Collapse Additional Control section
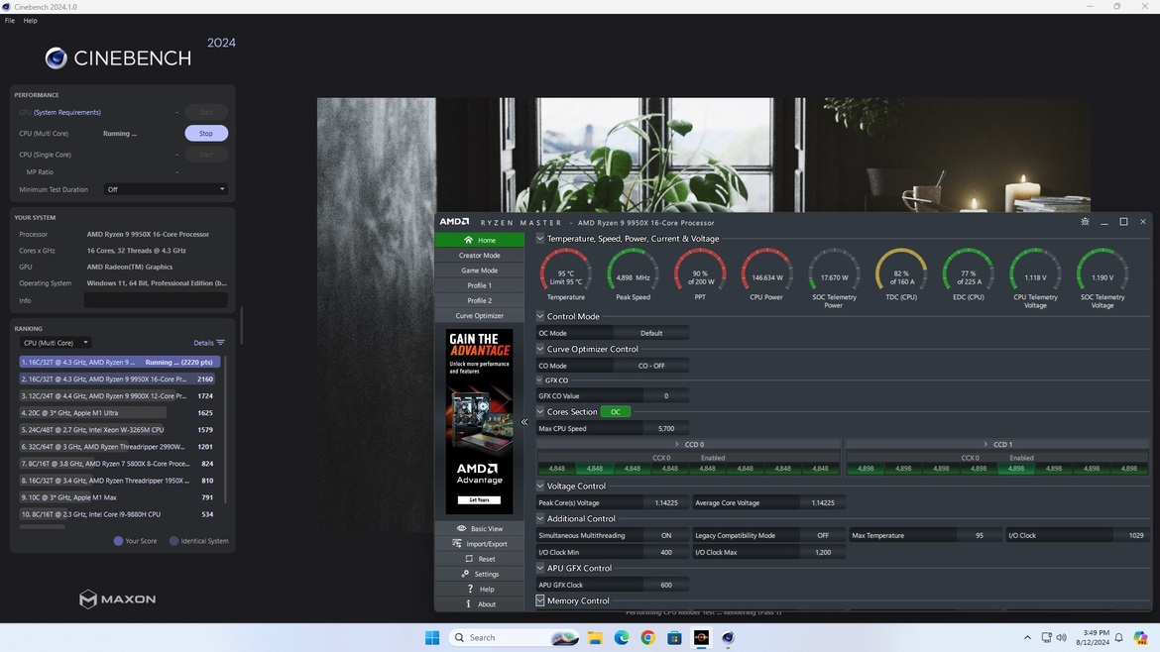This screenshot has width=1160, height=652. [540, 519]
